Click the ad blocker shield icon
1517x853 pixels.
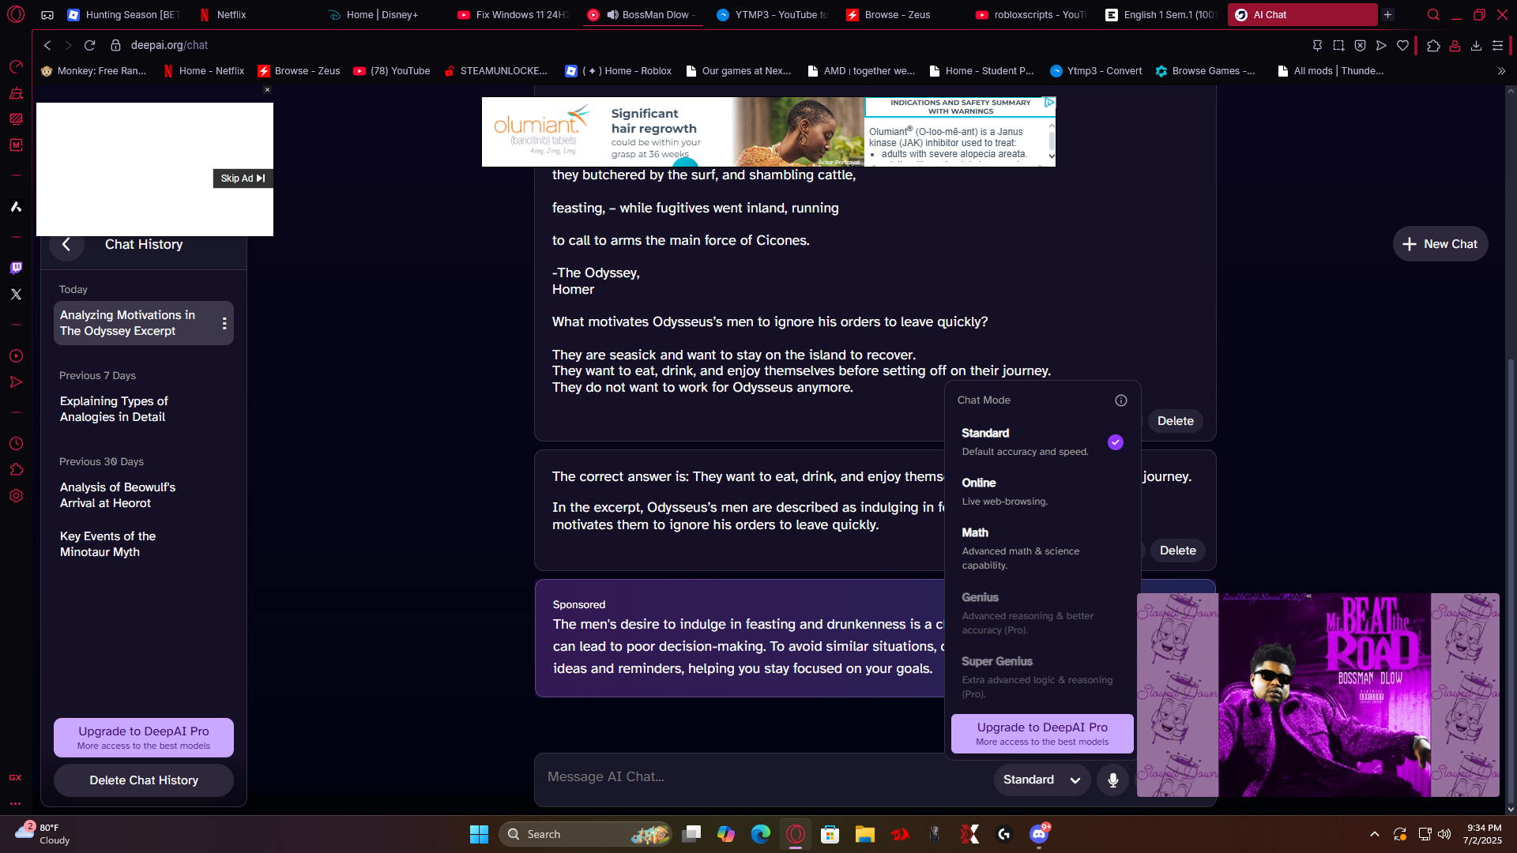coord(1360,46)
